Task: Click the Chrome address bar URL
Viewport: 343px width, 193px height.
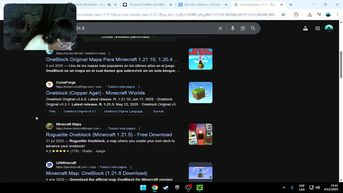Action: click(177, 14)
